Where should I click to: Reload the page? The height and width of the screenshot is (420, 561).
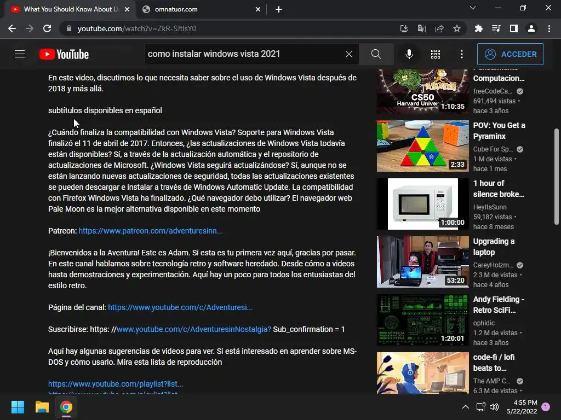tap(47, 28)
